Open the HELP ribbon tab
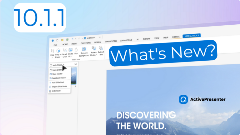 [x=166, y=37]
